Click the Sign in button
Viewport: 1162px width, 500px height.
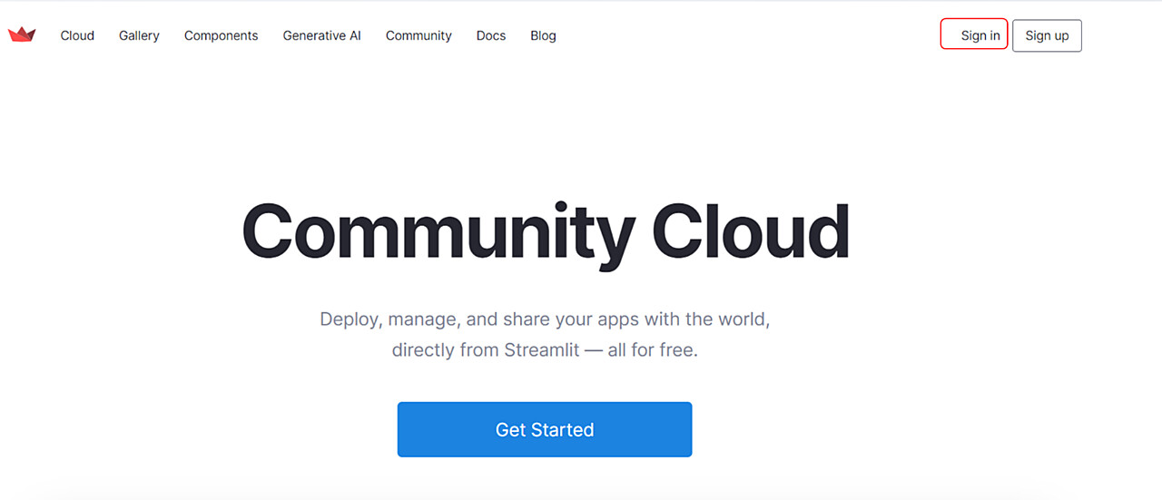tap(974, 34)
